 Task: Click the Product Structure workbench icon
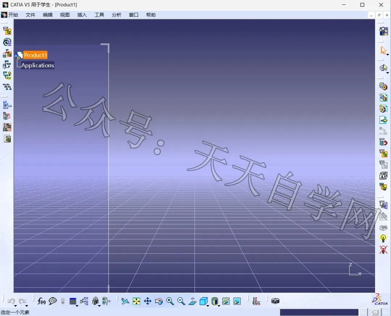pos(383,31)
